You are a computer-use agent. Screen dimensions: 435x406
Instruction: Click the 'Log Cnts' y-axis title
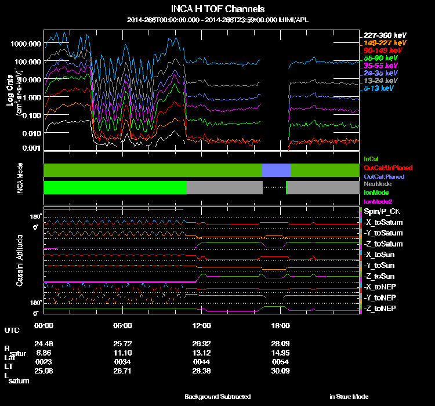[10, 90]
